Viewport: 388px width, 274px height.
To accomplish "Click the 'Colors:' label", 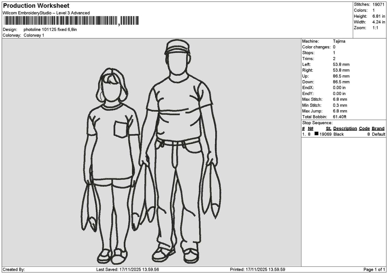I will click(361, 10).
